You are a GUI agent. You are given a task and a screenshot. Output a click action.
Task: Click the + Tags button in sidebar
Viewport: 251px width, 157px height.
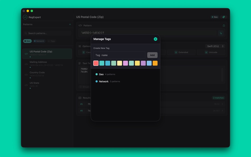[x=52, y=41]
